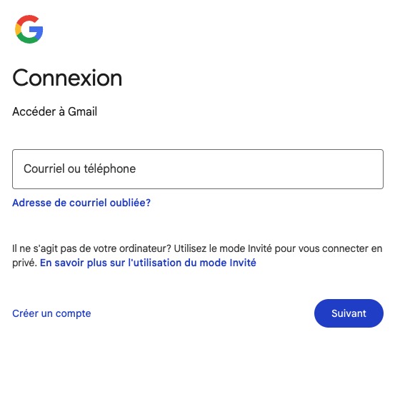Click the Google logo icon

point(29,29)
